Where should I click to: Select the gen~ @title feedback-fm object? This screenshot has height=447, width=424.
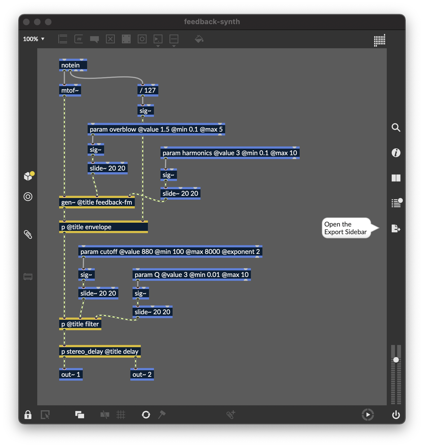(97, 202)
